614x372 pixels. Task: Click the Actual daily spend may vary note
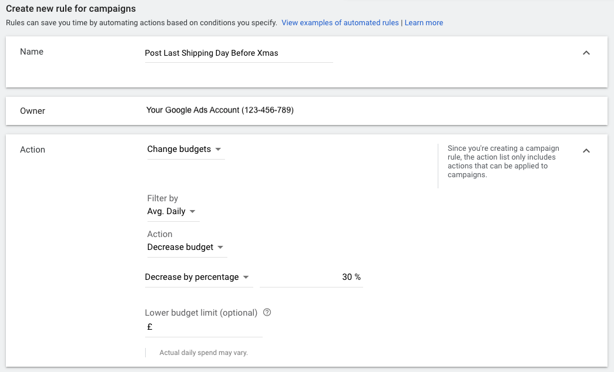[x=203, y=353]
